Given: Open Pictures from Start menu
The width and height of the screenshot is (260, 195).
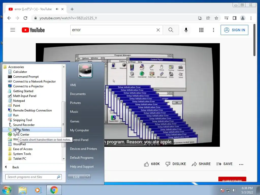Looking at the screenshot, I should (x=75, y=103).
